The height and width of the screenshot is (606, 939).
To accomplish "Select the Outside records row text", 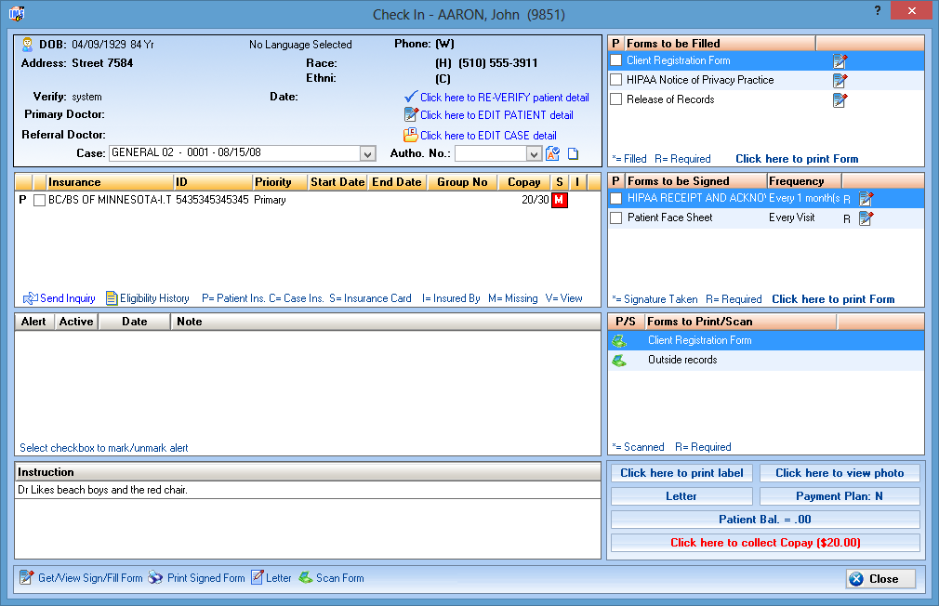I will [682, 360].
